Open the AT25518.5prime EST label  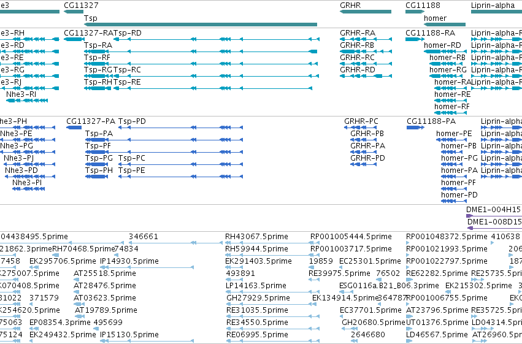pos(105,273)
